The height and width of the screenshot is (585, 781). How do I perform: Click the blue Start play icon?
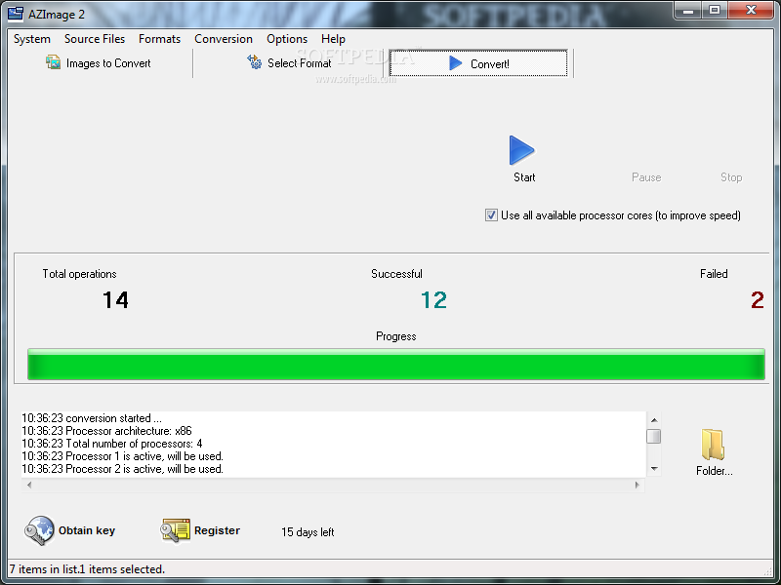[521, 150]
